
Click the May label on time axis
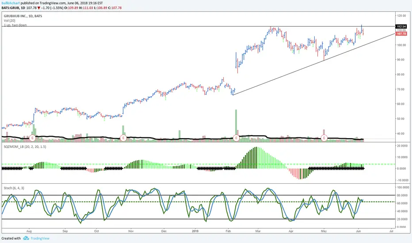click(x=324, y=231)
